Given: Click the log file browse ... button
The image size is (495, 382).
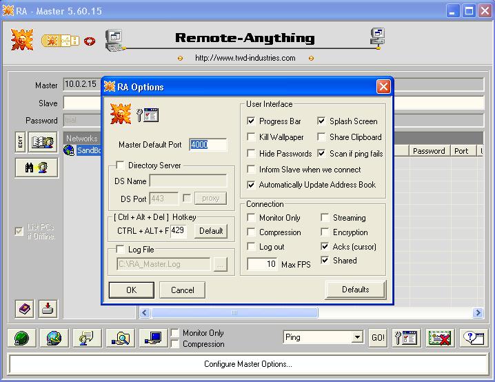Looking at the screenshot, I should [x=220, y=265].
